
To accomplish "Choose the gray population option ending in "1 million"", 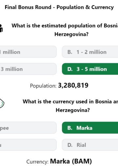I will coord(28,52).
